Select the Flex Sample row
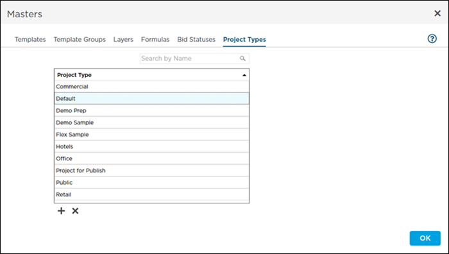Viewport: 449px width, 254px height. (152, 135)
